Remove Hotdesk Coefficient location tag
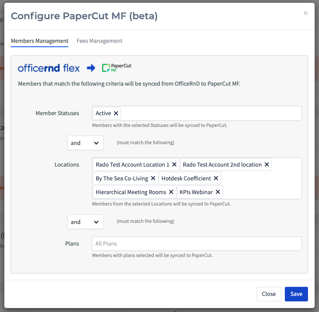319x312 pixels. [x=216, y=178]
